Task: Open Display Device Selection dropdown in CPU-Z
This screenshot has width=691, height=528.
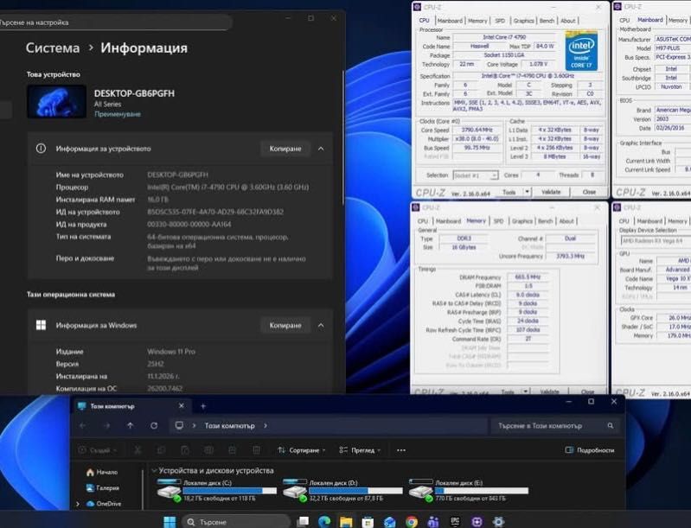Action: pos(656,240)
